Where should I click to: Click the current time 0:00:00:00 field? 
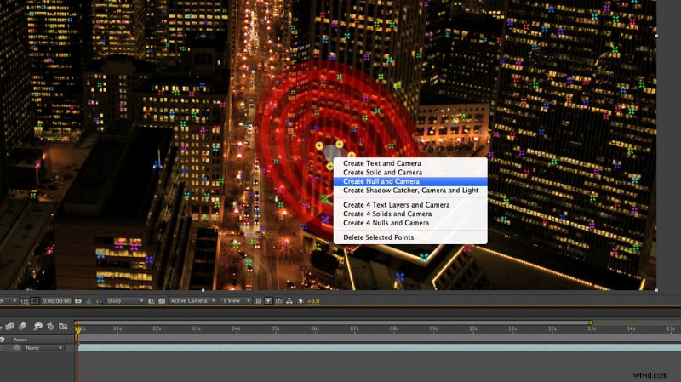[x=56, y=301]
